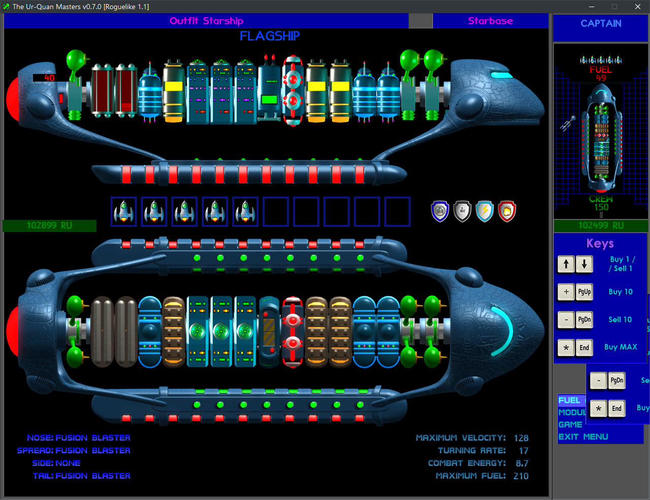The image size is (650, 500).
Task: Click COMBAT ENERGY value 8.7
Action: click(522, 464)
